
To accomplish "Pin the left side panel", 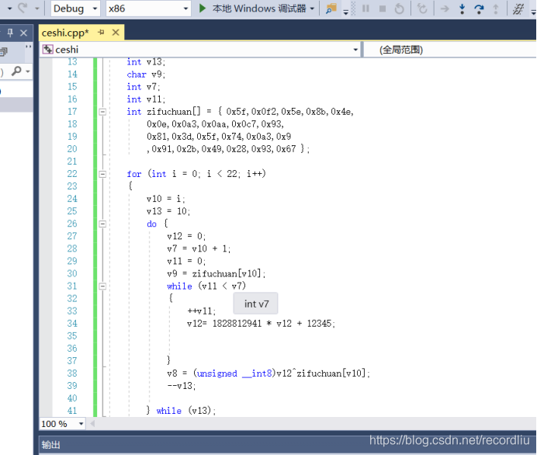I will pyautogui.click(x=10, y=33).
